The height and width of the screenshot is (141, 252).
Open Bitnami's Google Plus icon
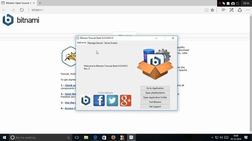tap(126, 100)
